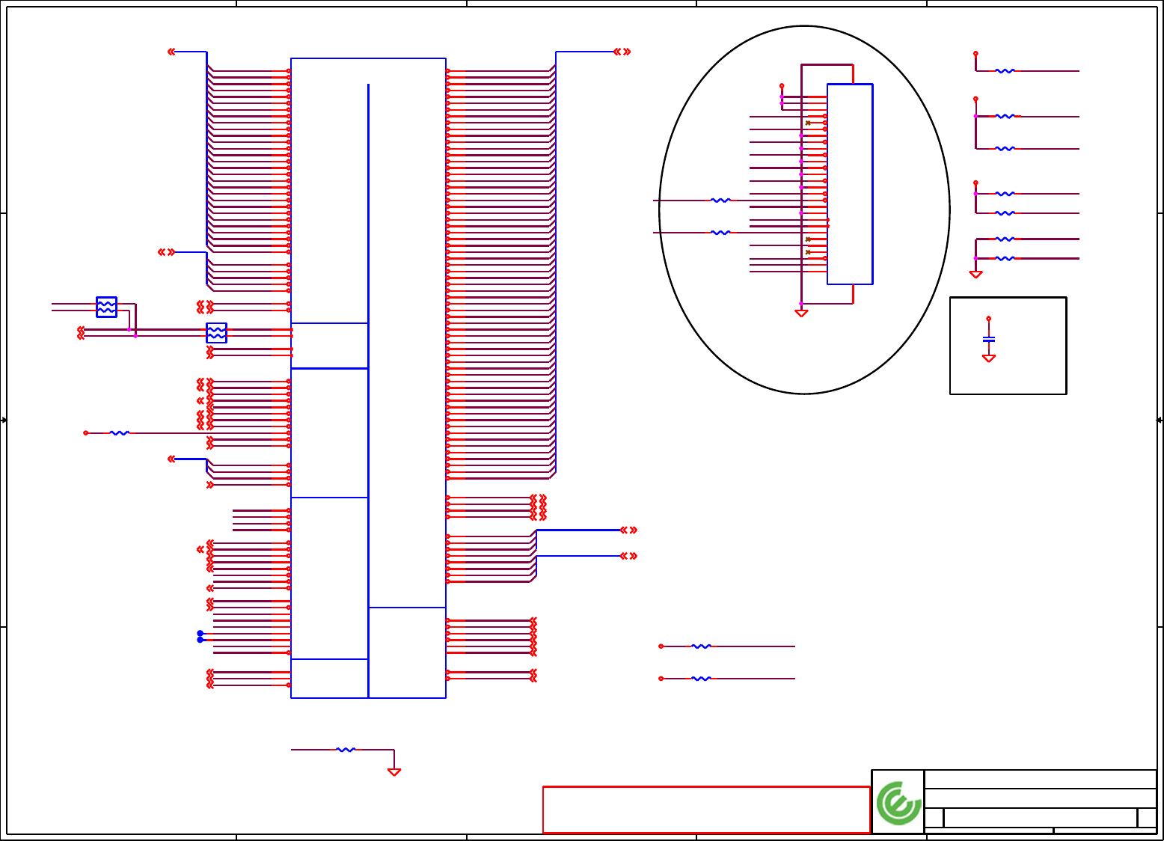The width and height of the screenshot is (1164, 841).
Task: Select the resistor on the long wire left of the large chip
Action: click(x=120, y=433)
